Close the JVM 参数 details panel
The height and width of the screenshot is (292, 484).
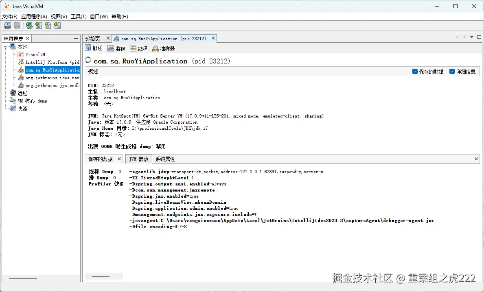(476, 159)
